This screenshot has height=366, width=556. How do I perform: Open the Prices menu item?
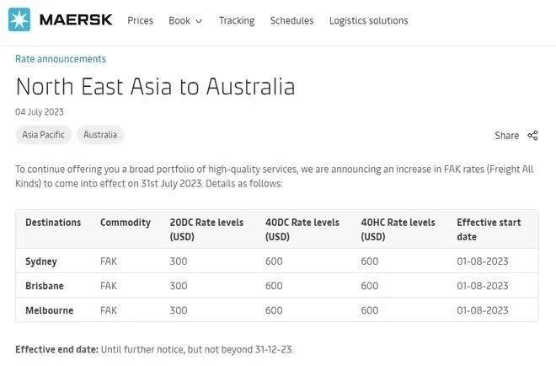click(141, 20)
